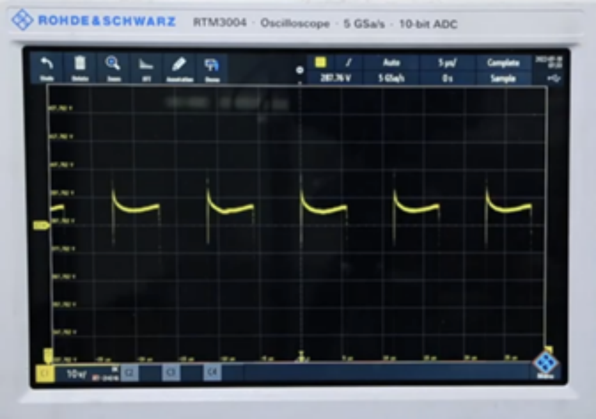
Task: Tap the USB connection status icon
Action: click(x=554, y=78)
